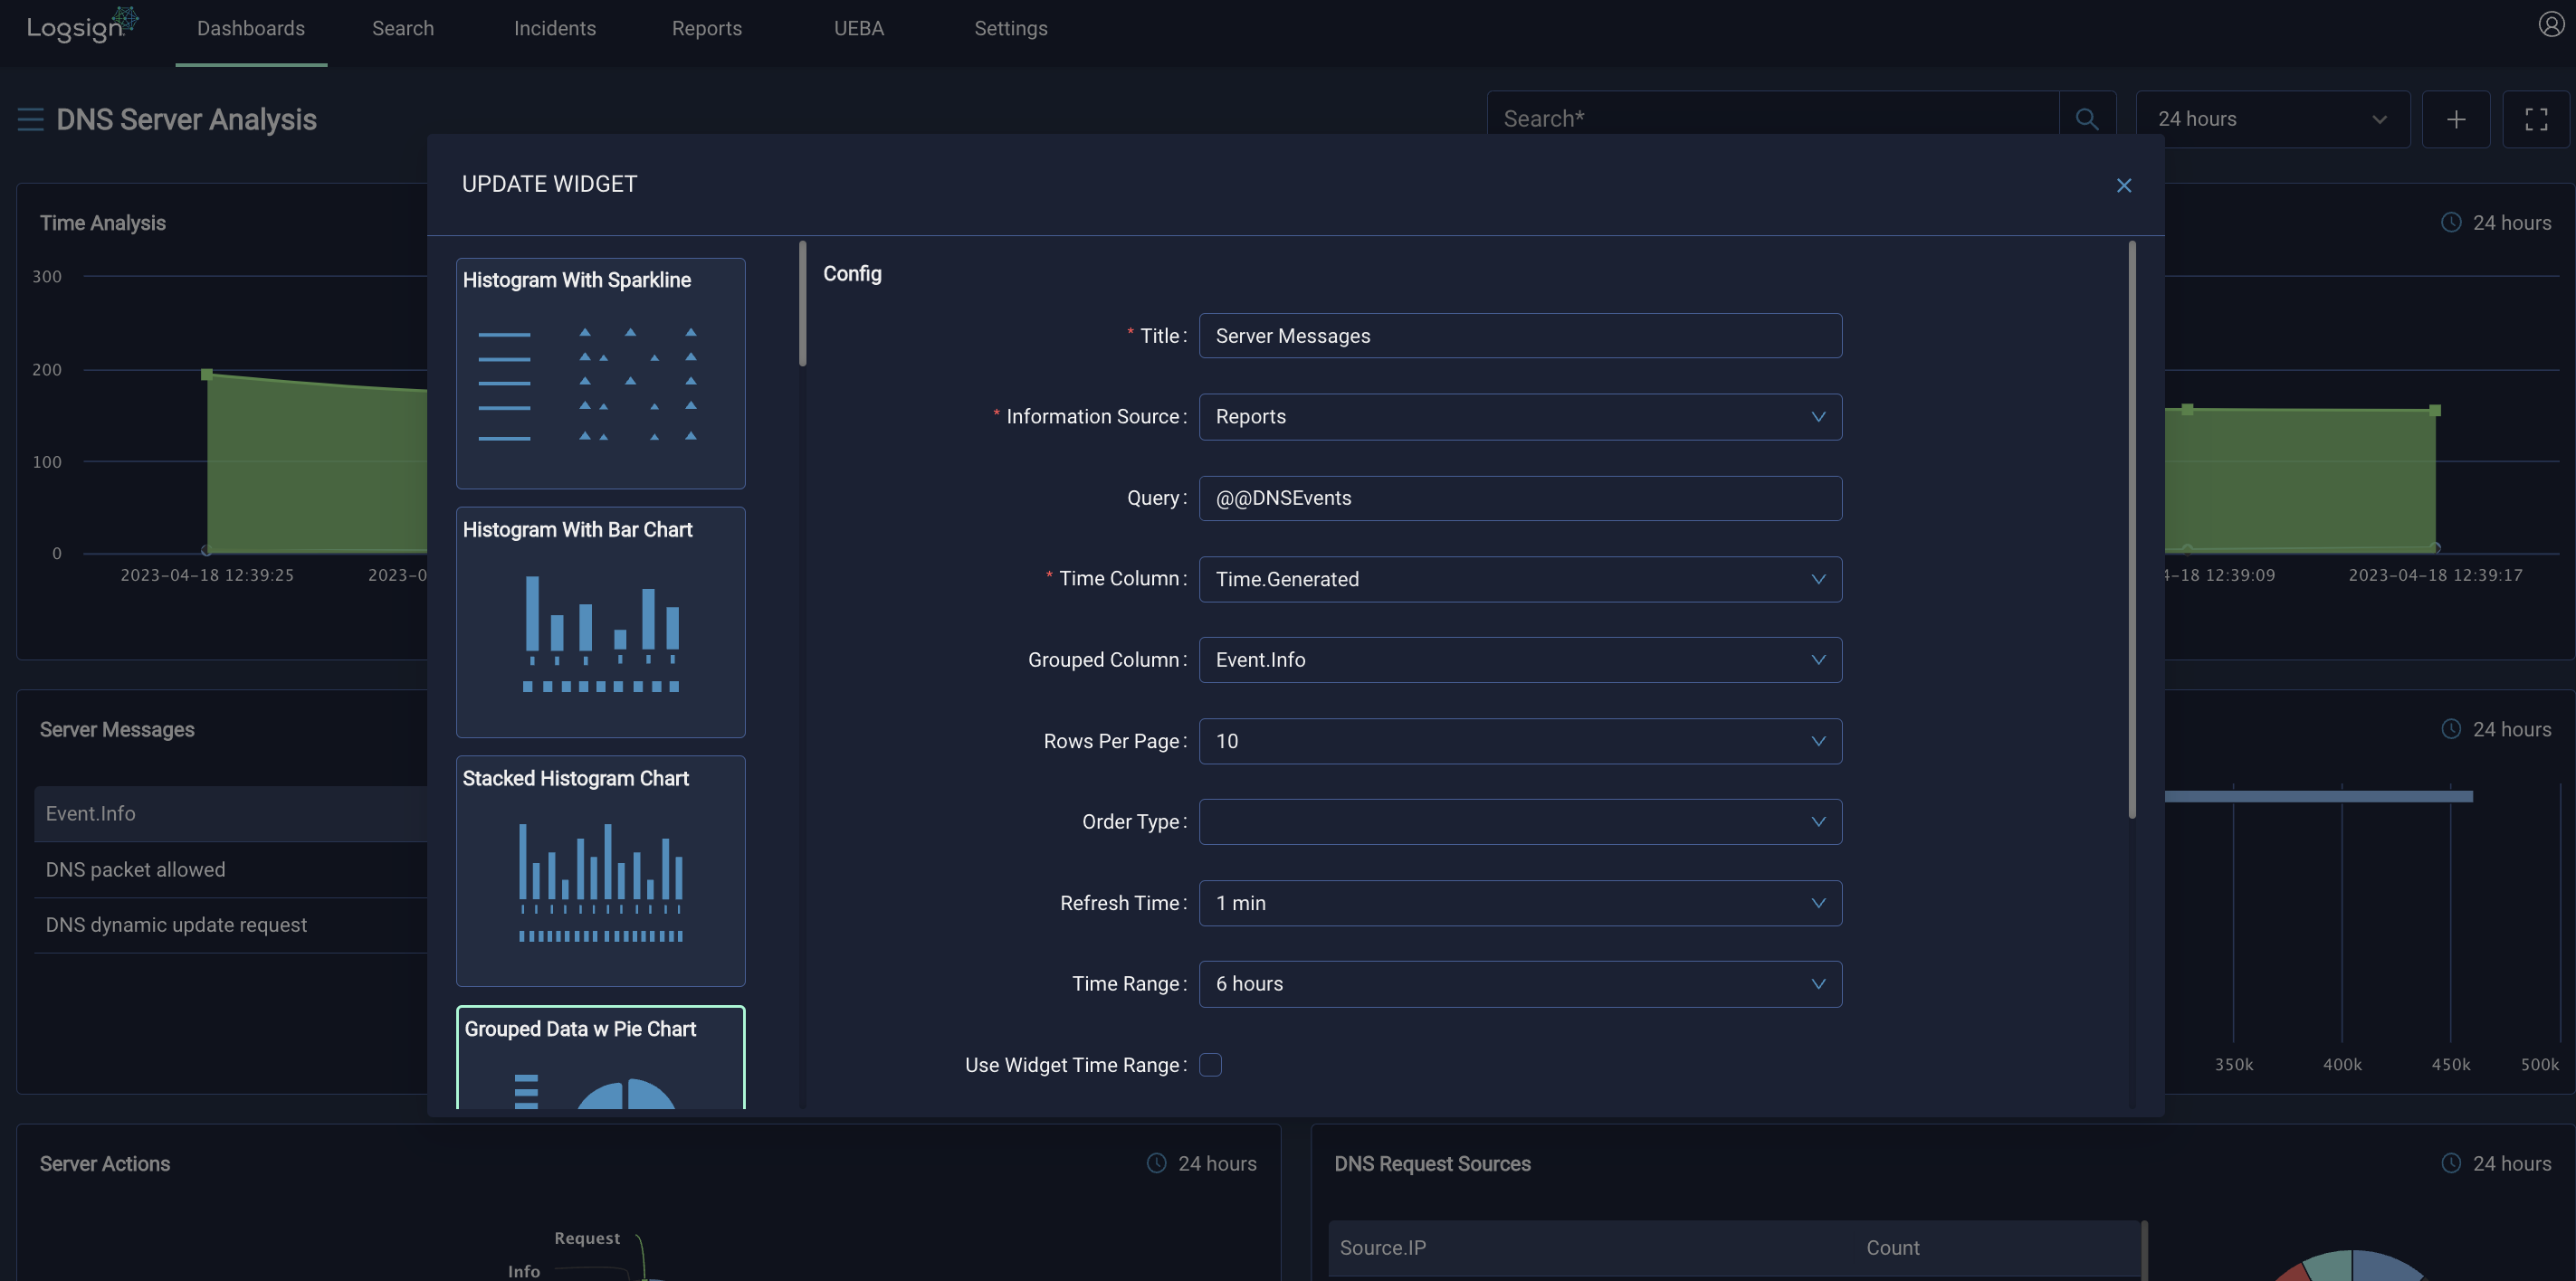Add a new widget with plus icon
This screenshot has width=2576, height=1281.
tap(2456, 120)
